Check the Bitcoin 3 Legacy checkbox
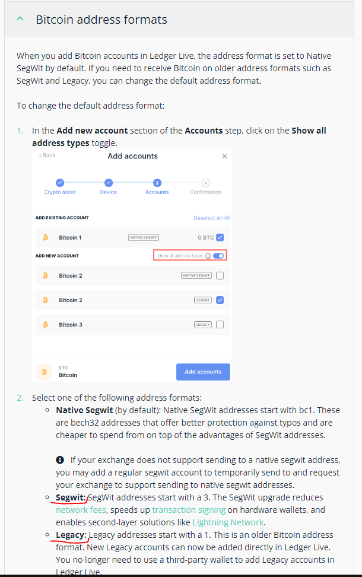Viewport: 362px width, 577px height. [220, 325]
